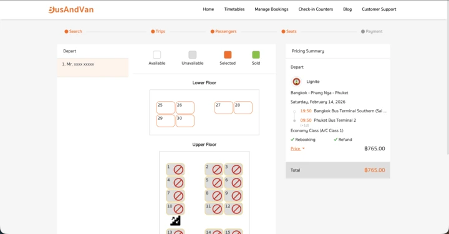Viewport: 449px width, 234px height.
Task: Expand the Price breakdown dropdown
Action: click(x=297, y=149)
